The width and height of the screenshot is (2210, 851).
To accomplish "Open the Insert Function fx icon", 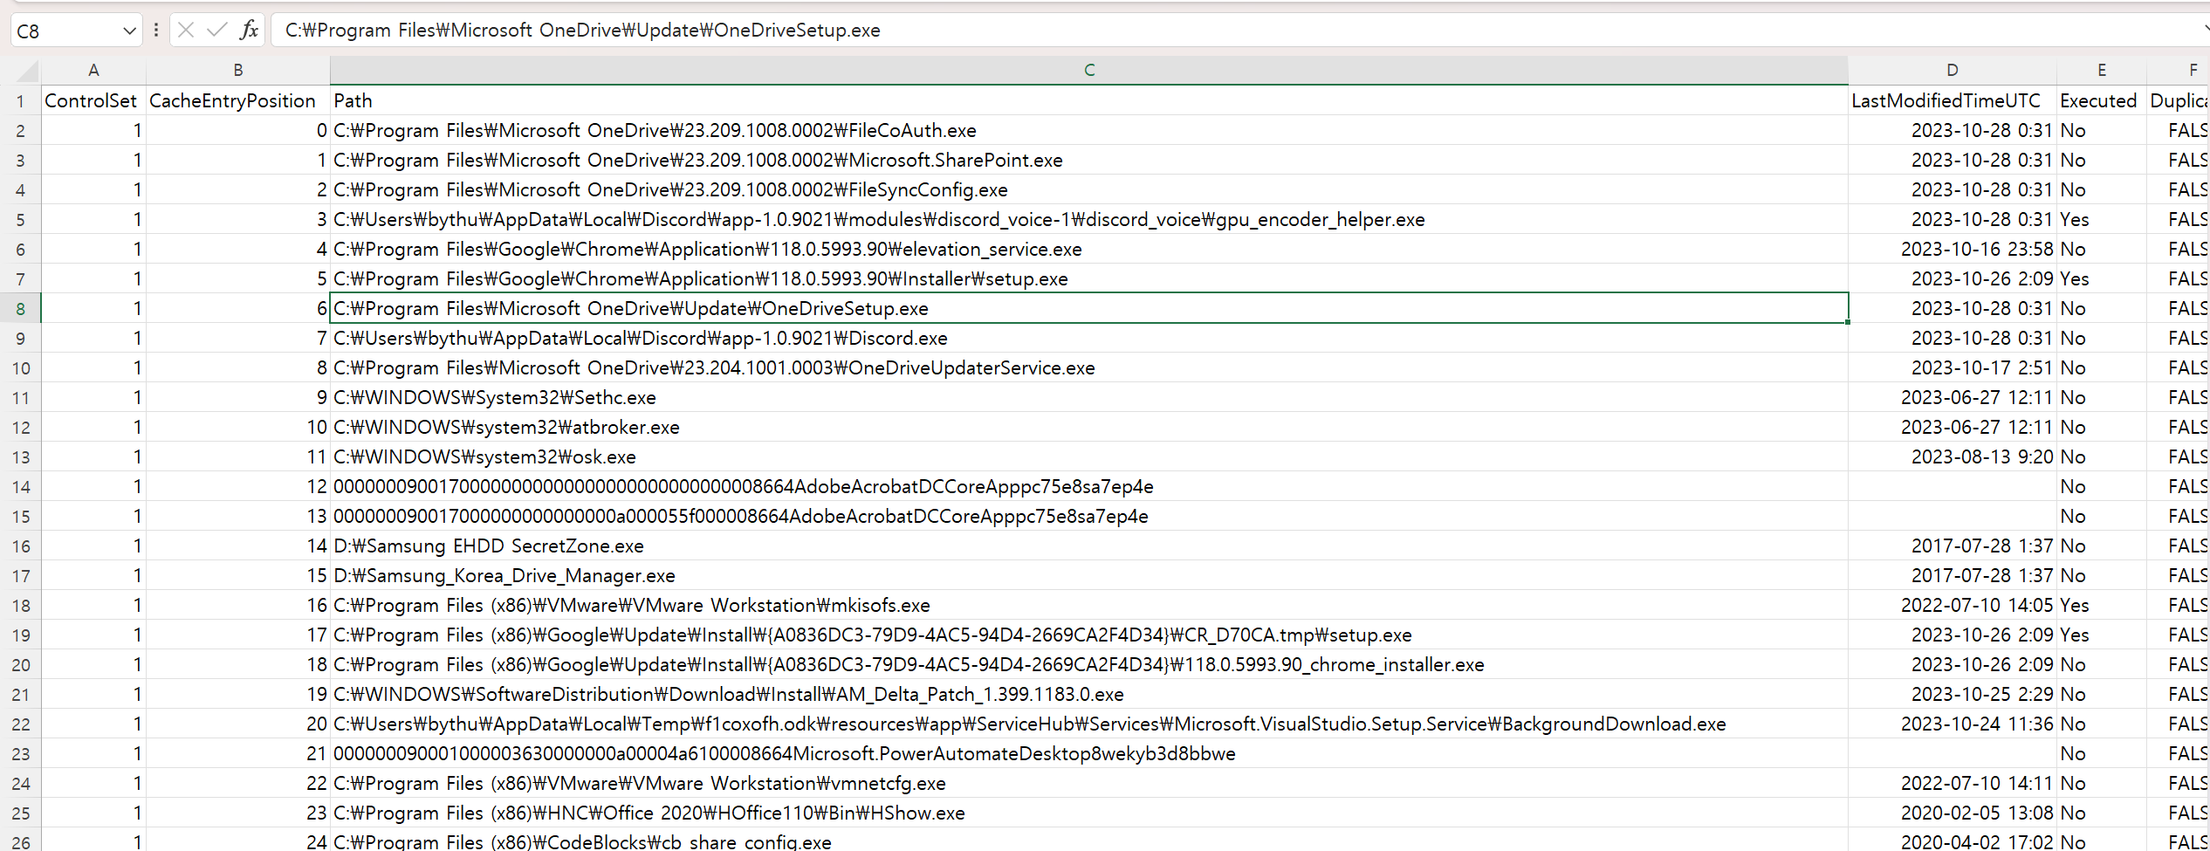I will (249, 31).
